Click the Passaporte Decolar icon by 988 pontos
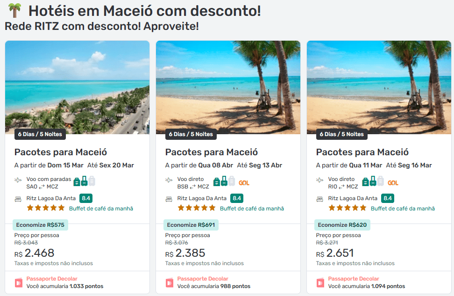Viewport: 454px width, 296px height. 170,282
